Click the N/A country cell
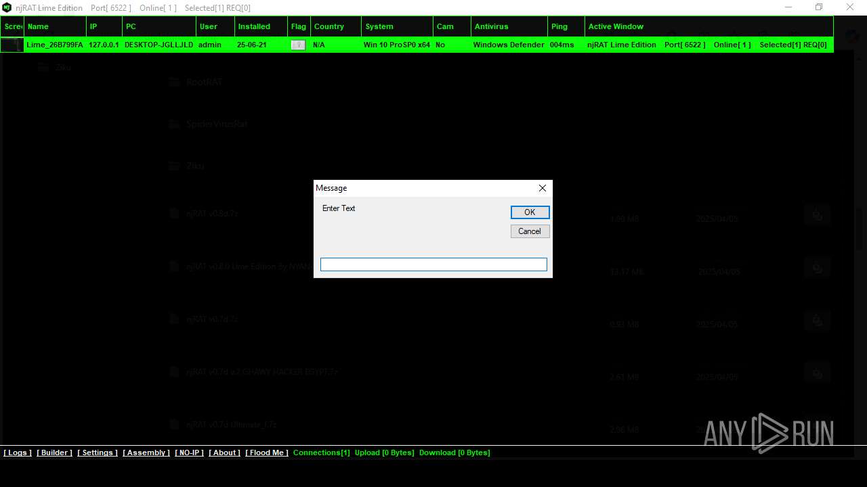 319,45
